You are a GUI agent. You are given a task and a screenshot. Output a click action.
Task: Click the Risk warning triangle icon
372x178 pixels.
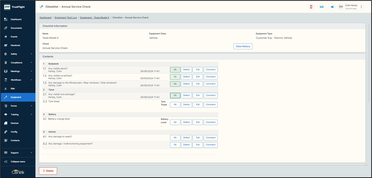tap(6, 89)
